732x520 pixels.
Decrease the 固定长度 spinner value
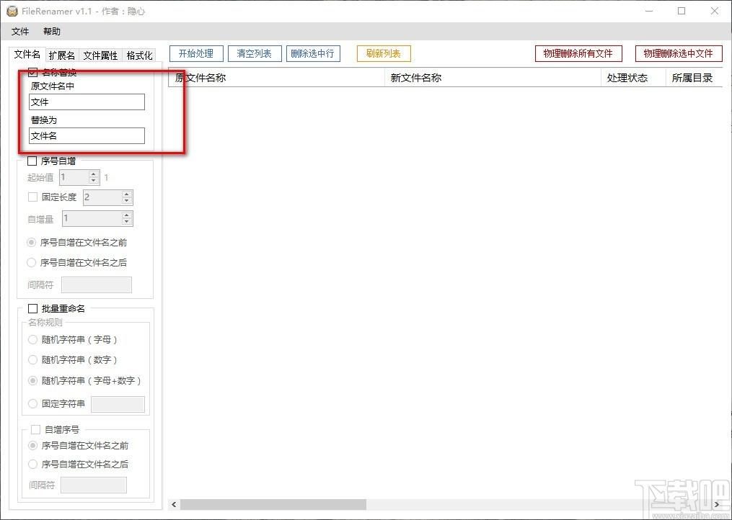[127, 200]
